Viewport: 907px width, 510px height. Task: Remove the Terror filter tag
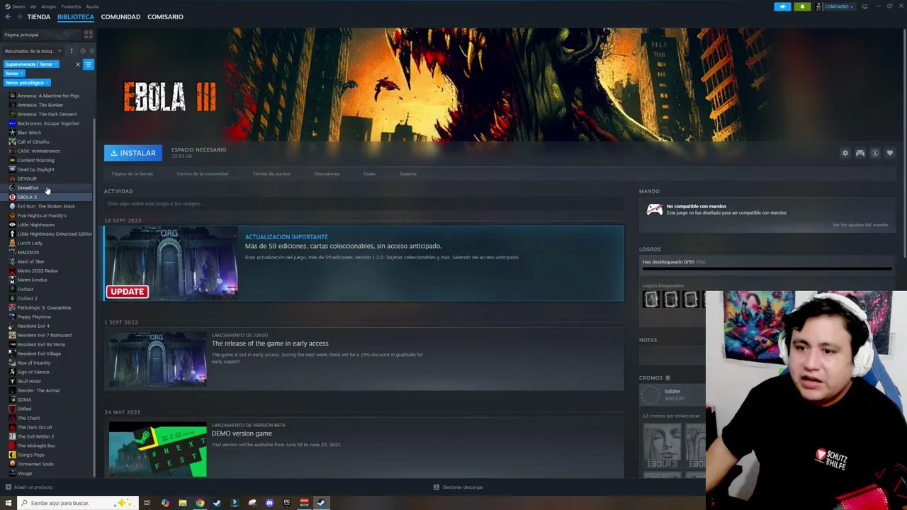coord(22,74)
